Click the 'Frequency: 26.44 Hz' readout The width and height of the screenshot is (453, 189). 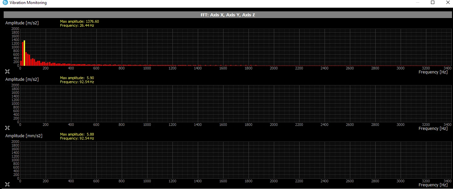pos(77,25)
